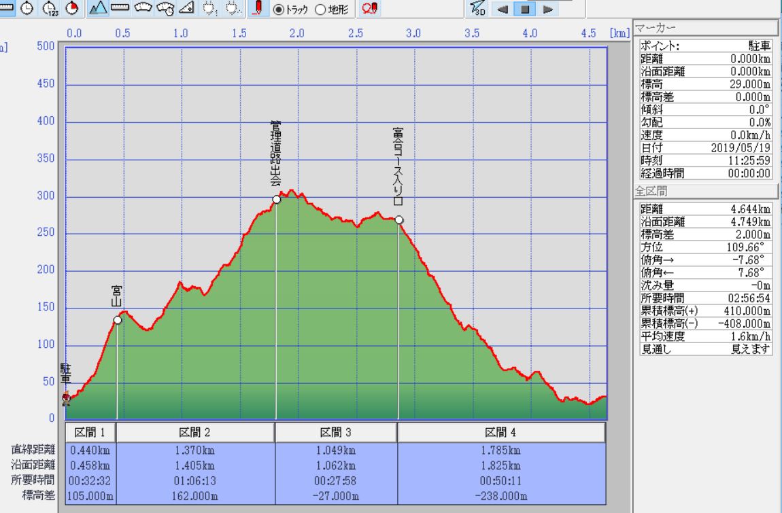
Task: Click the 0.440km cell in section 1
Action: pos(90,450)
